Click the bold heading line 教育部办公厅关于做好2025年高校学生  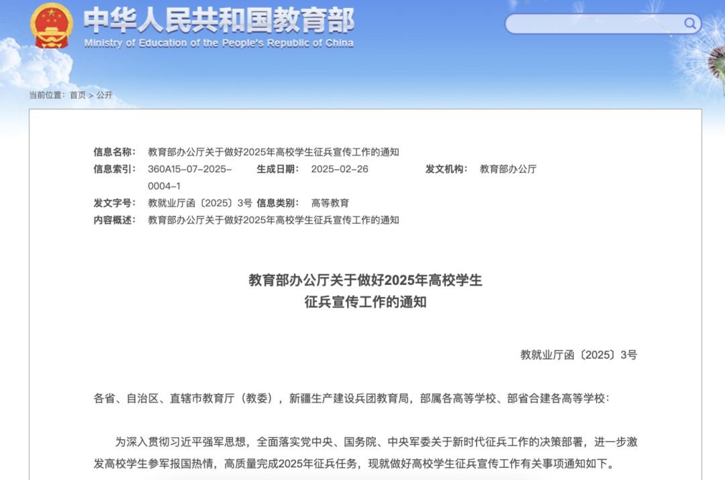pyautogui.click(x=365, y=280)
